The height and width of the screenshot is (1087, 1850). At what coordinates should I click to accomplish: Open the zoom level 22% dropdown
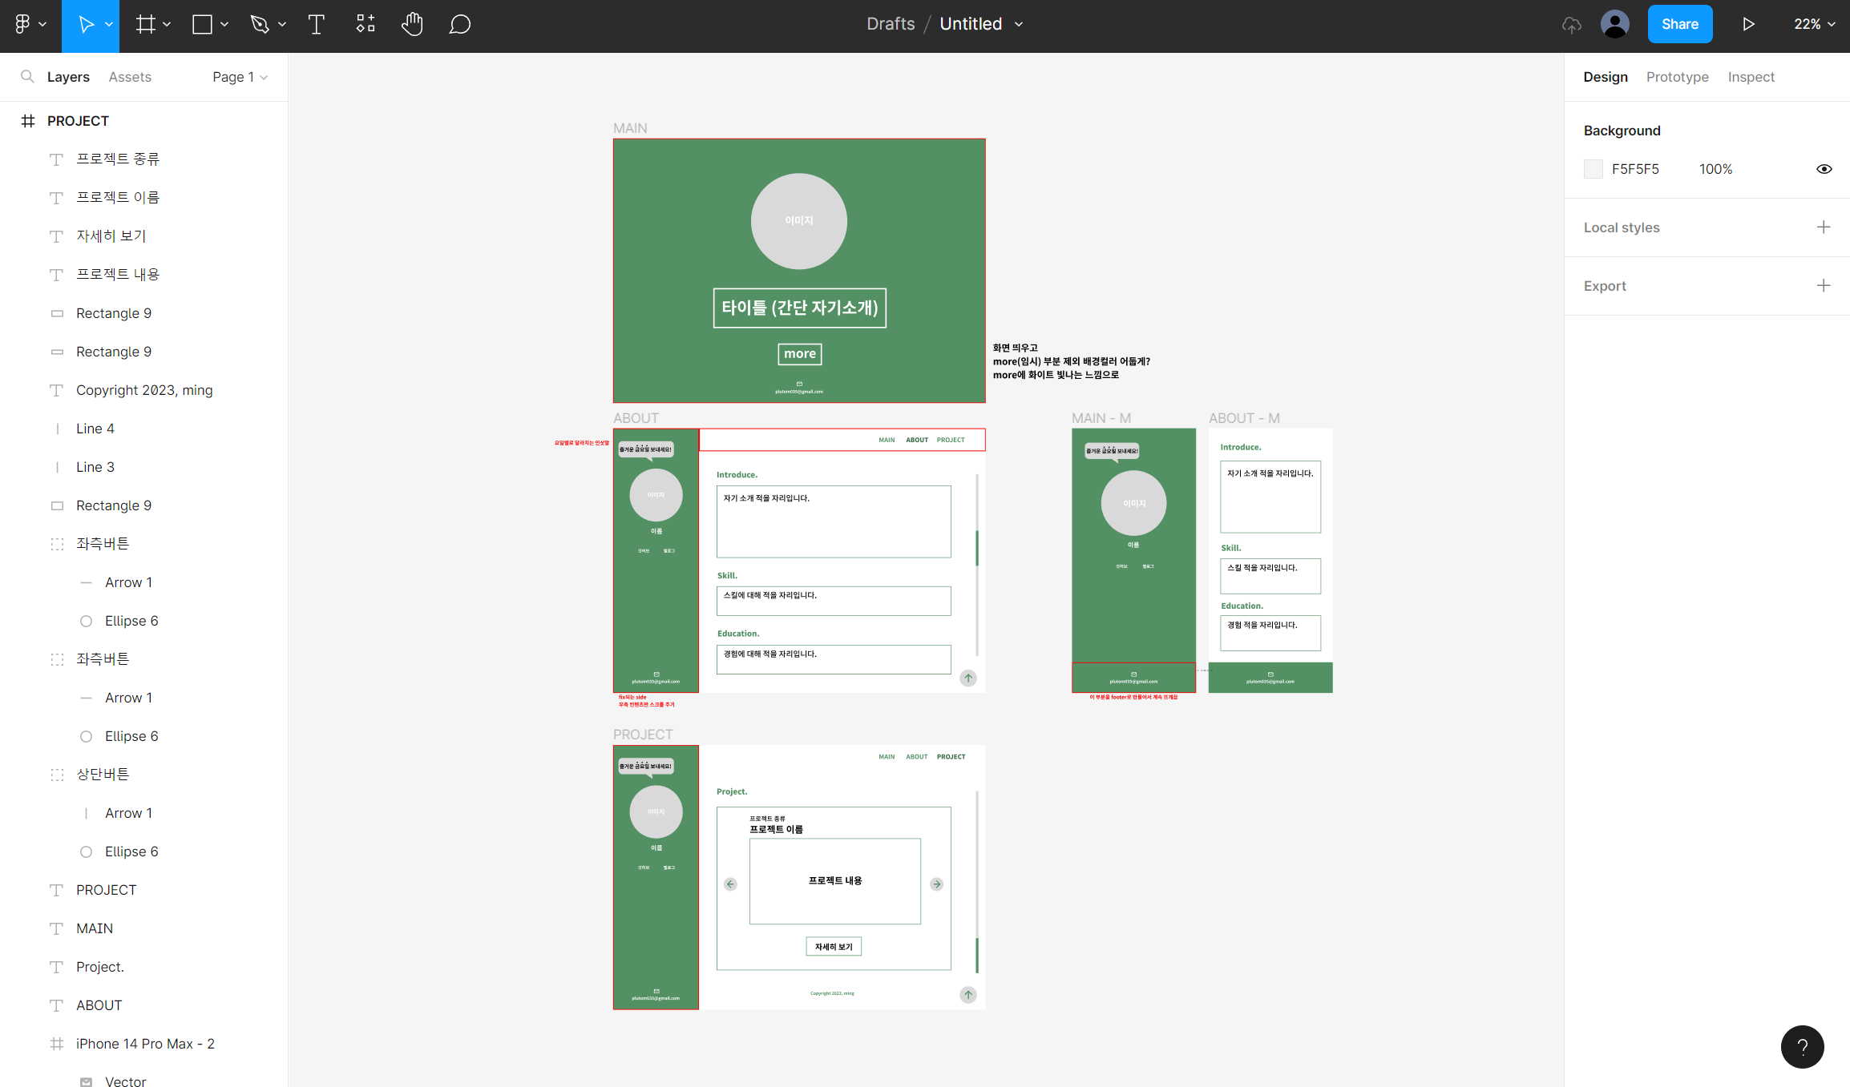pyautogui.click(x=1814, y=24)
